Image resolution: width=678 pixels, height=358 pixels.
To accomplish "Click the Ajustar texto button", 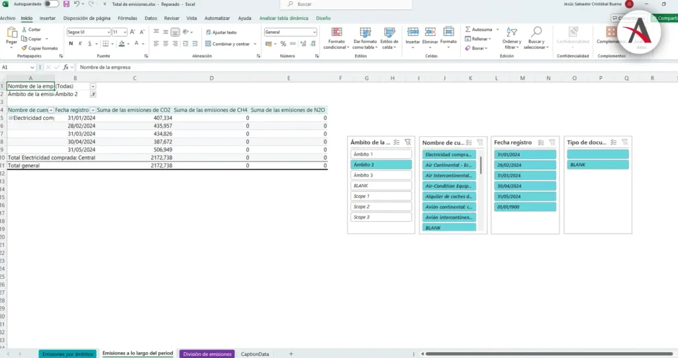I will coord(221,32).
